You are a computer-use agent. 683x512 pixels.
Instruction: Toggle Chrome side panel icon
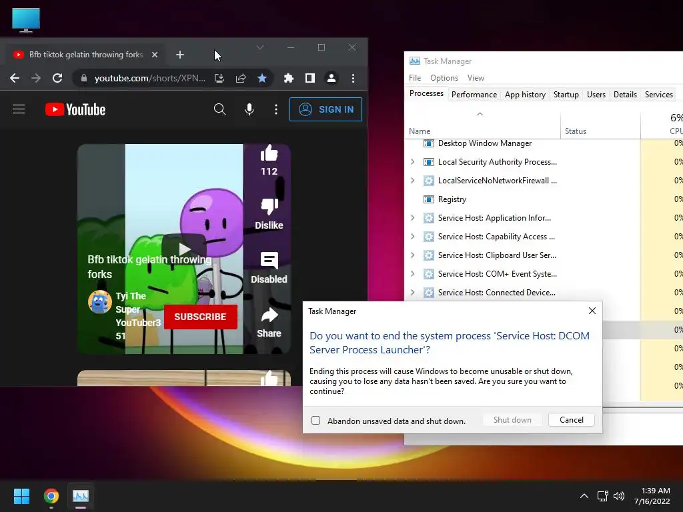(x=309, y=79)
